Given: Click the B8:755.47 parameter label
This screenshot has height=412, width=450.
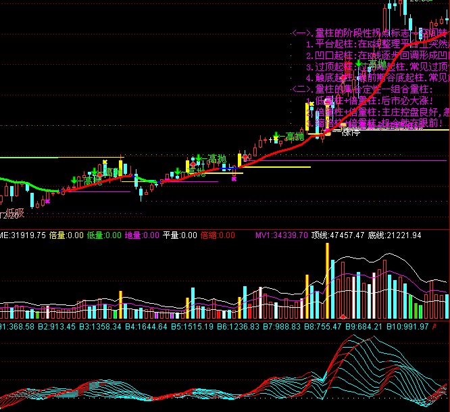Looking at the screenshot, I should coord(323,327).
